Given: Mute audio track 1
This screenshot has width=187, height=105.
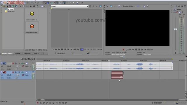Looking at the screenshot, I should coord(27,64).
